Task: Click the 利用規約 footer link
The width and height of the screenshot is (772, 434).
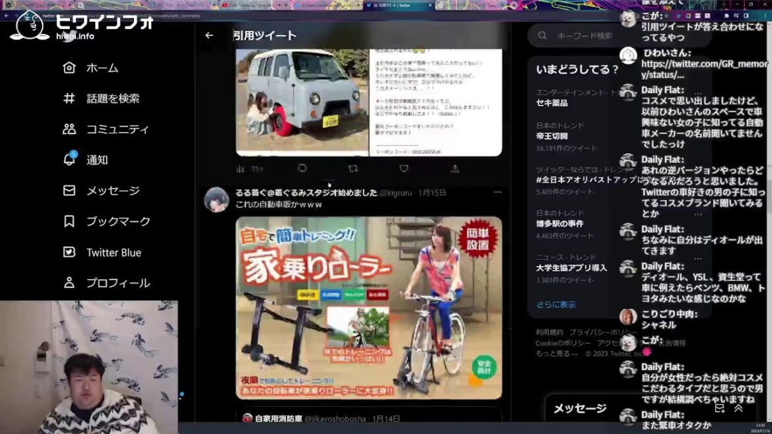Action: [549, 332]
